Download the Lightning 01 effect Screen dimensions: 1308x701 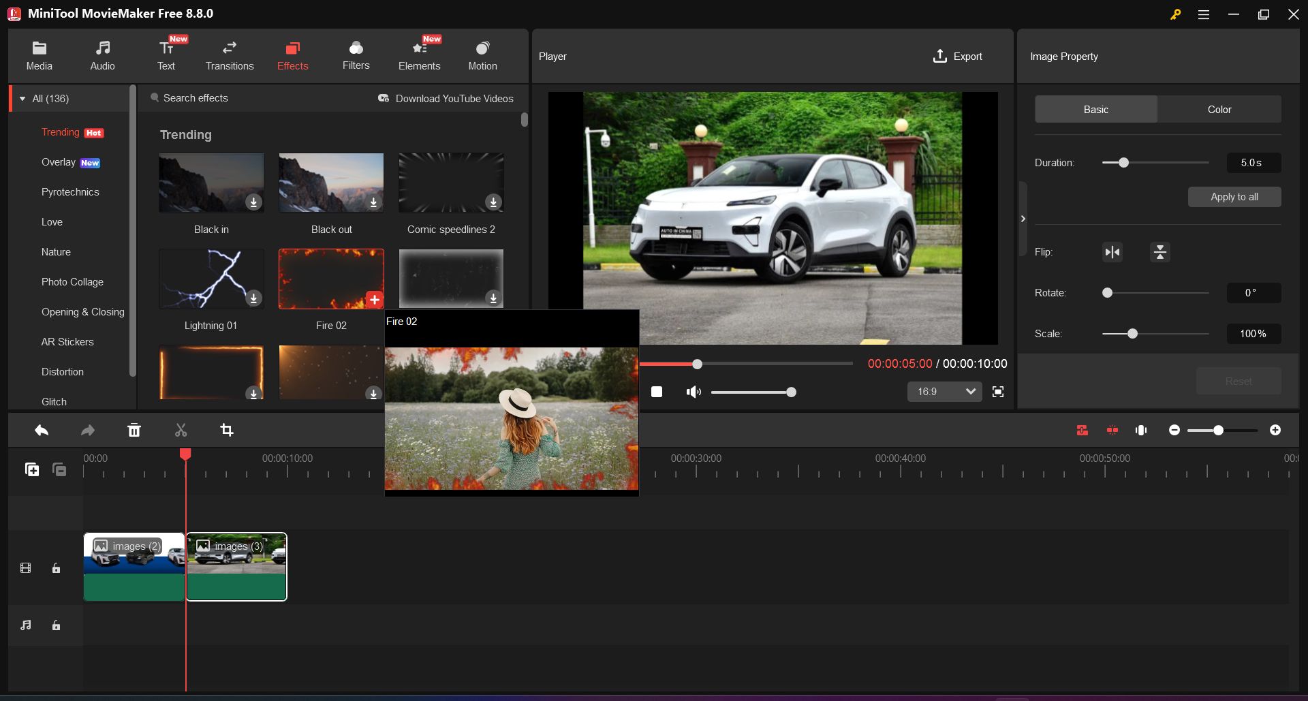[x=253, y=298]
